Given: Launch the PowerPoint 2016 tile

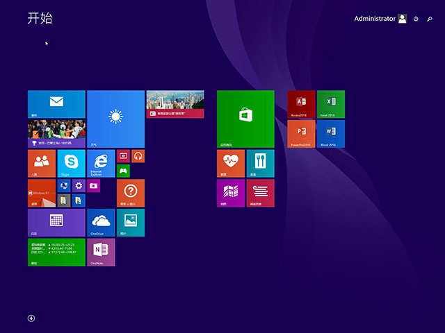Looking at the screenshot, I should 301,134.
